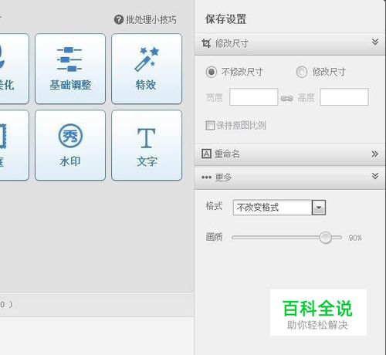Open the 格式 format dropdown arrow

click(x=319, y=208)
